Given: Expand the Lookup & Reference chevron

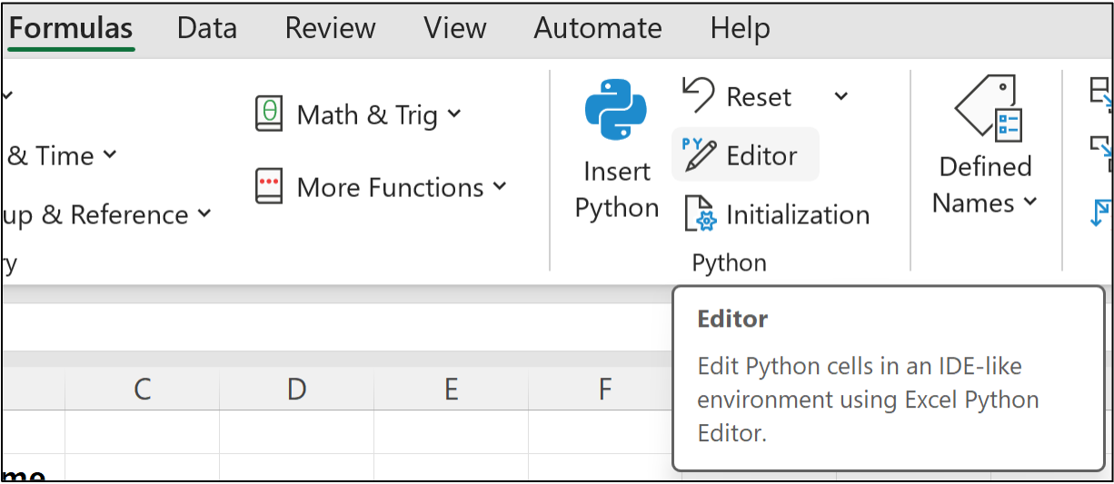Looking at the screenshot, I should (x=204, y=214).
